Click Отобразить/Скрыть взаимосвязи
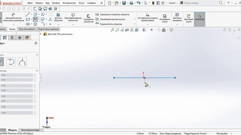The height and width of the screenshot is (135, 241). tap(148, 17)
